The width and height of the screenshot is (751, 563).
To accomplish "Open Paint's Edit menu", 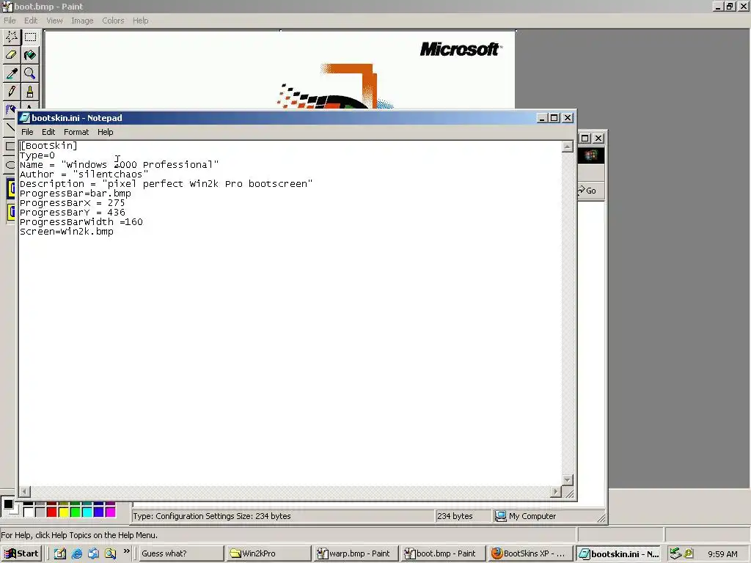I will pyautogui.click(x=31, y=21).
